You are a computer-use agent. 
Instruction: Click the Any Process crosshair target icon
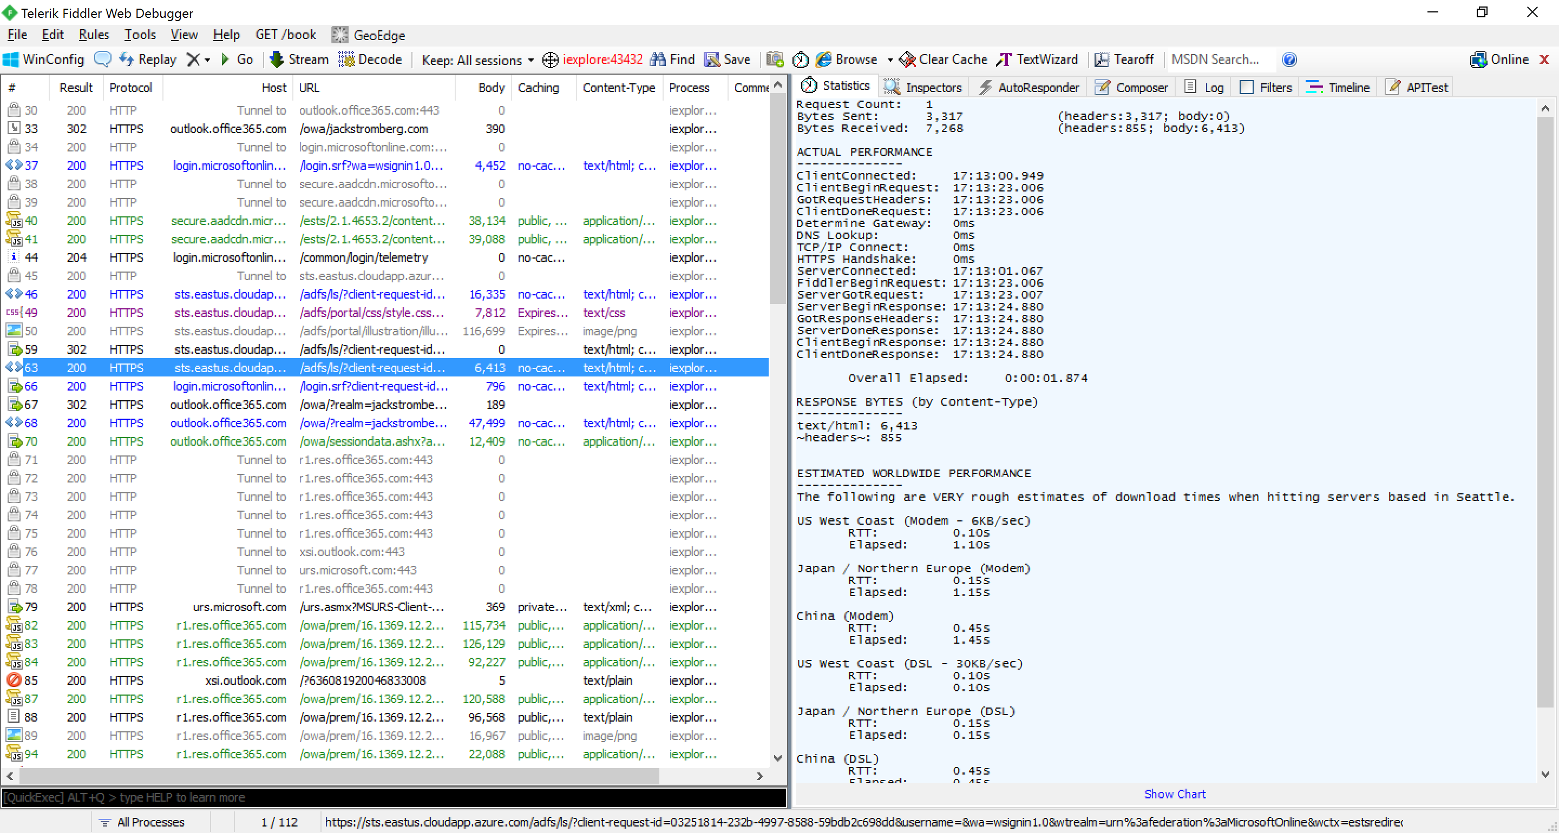click(550, 60)
